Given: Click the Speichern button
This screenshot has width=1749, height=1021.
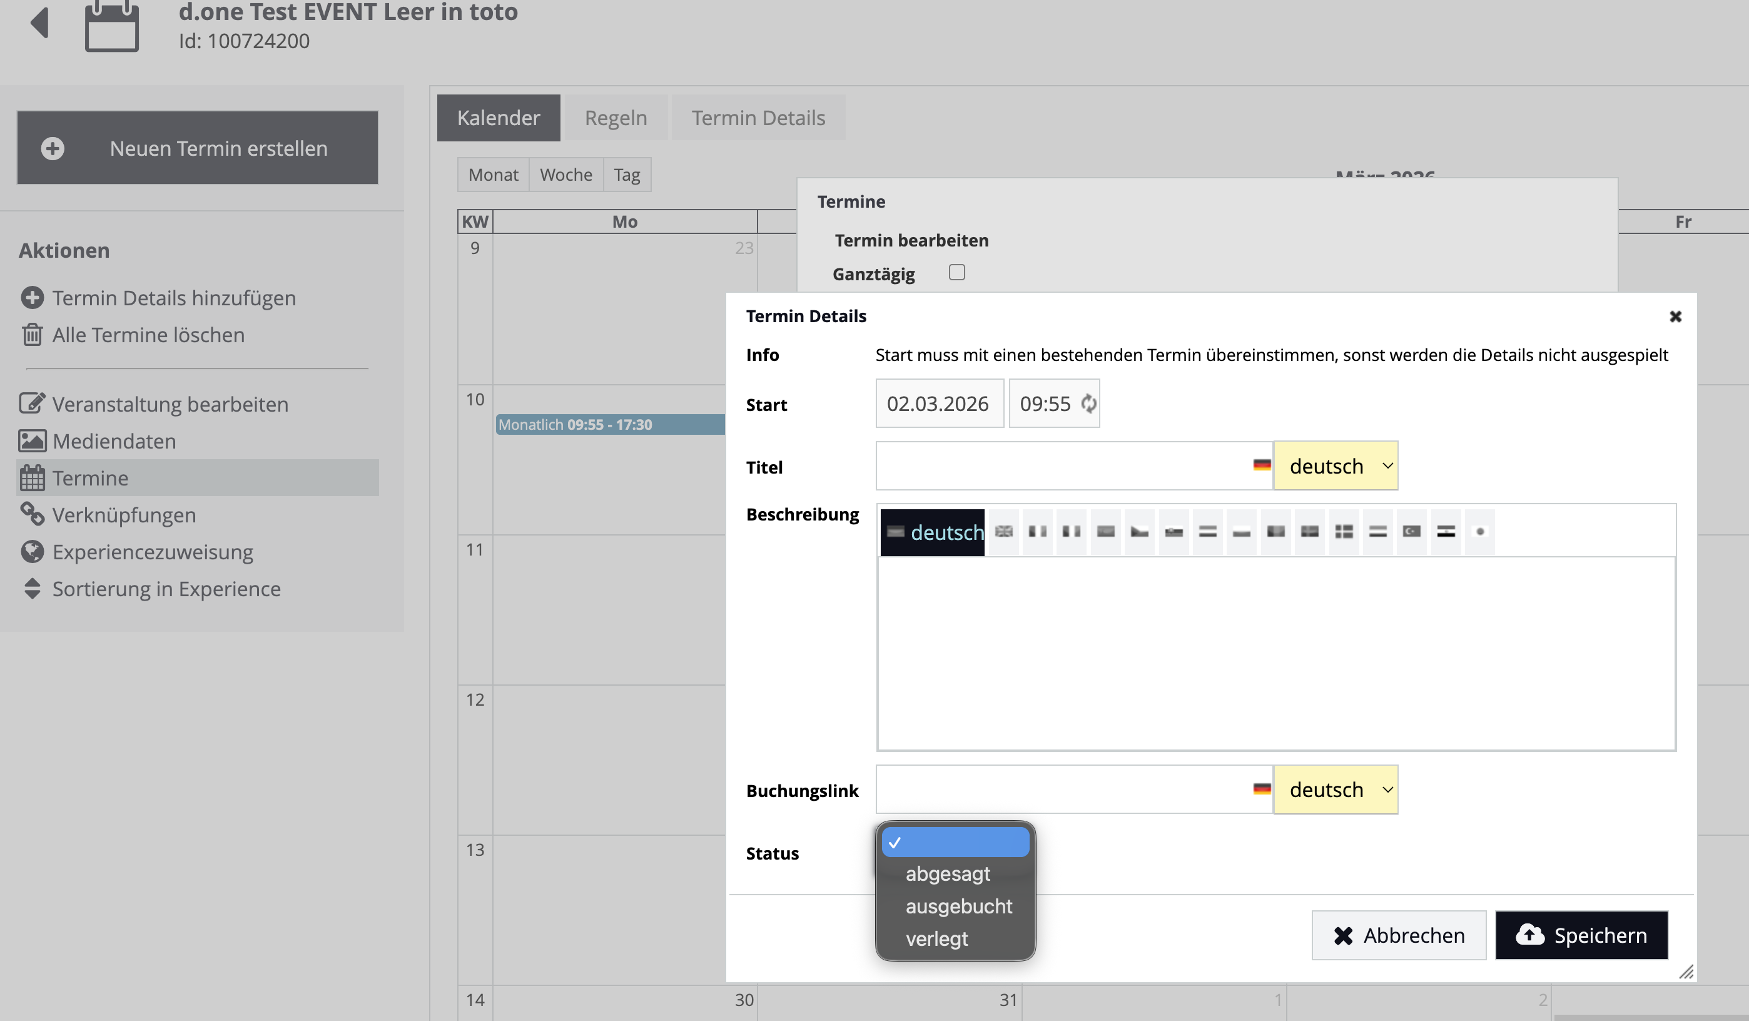Looking at the screenshot, I should click(x=1581, y=936).
